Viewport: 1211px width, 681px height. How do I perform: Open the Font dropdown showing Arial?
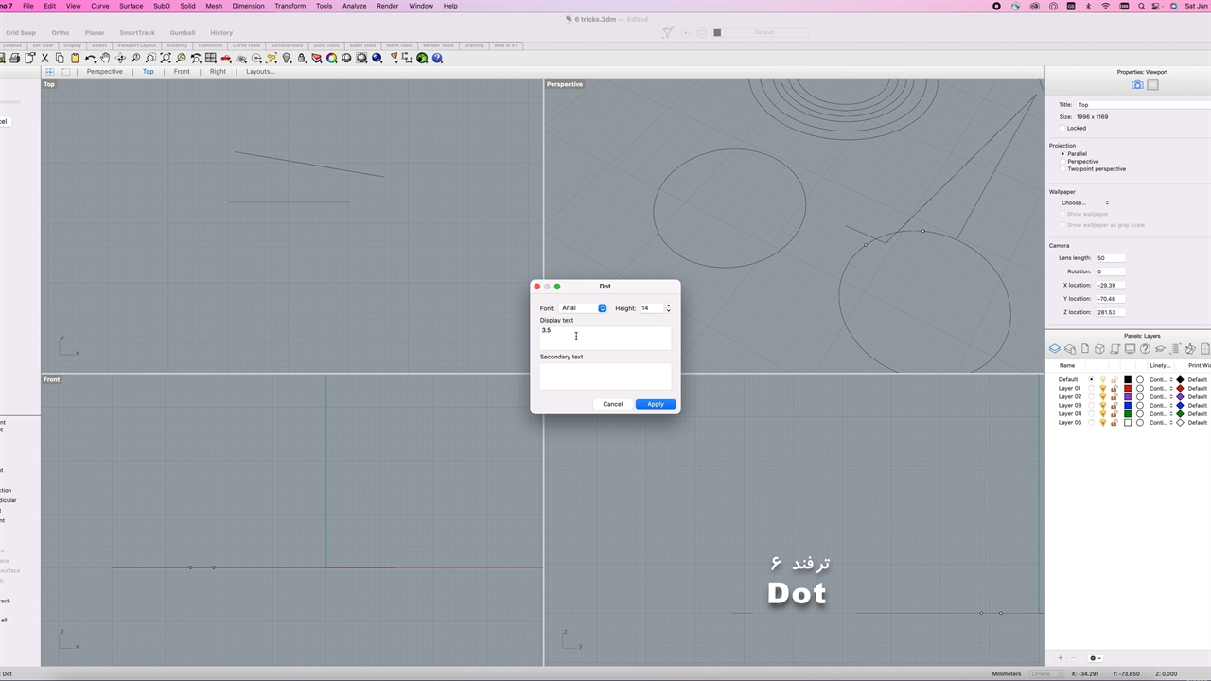tap(583, 308)
